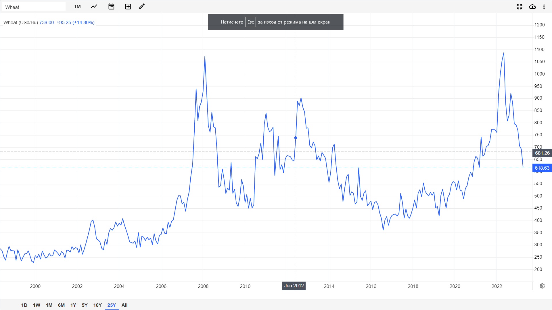Click the Wheat (USd/Bu) series legend
This screenshot has height=310, width=552.
[x=21, y=22]
